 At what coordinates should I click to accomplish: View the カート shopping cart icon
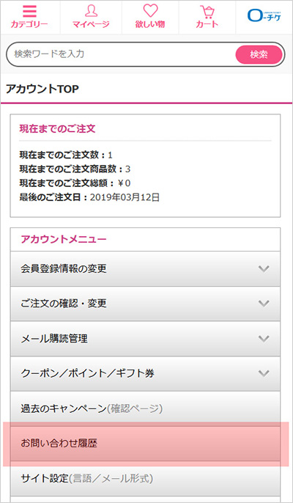click(207, 12)
